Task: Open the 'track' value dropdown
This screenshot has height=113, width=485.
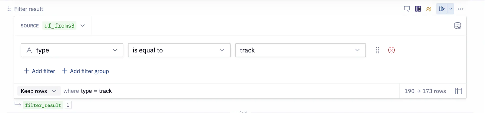Action: [300, 50]
